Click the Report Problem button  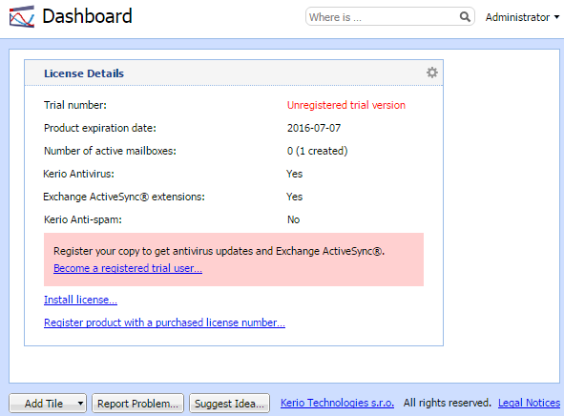coord(137,404)
